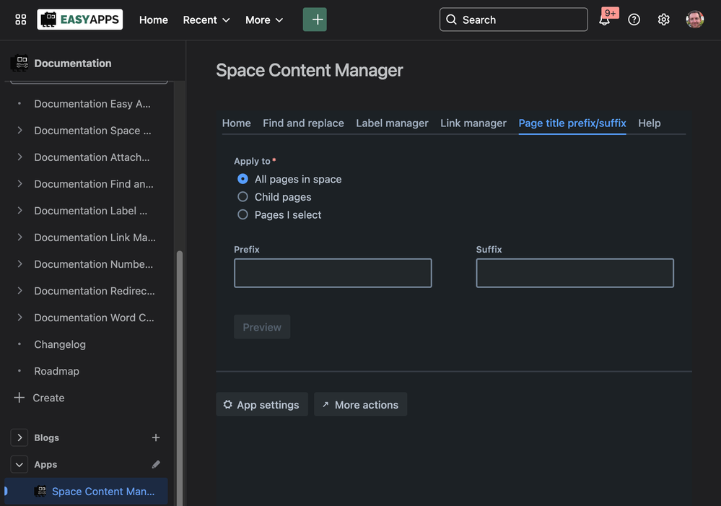Open the Recent dropdown menu
Screen dimensions: 721x506
coord(206,19)
